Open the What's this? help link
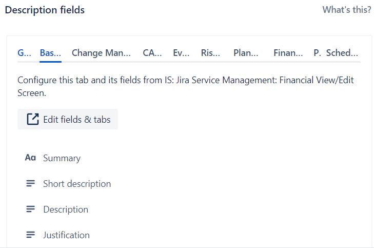The image size is (374, 248). pyautogui.click(x=347, y=10)
